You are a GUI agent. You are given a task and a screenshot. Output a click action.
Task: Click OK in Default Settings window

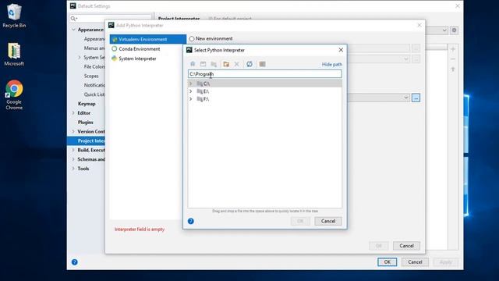[387, 262]
